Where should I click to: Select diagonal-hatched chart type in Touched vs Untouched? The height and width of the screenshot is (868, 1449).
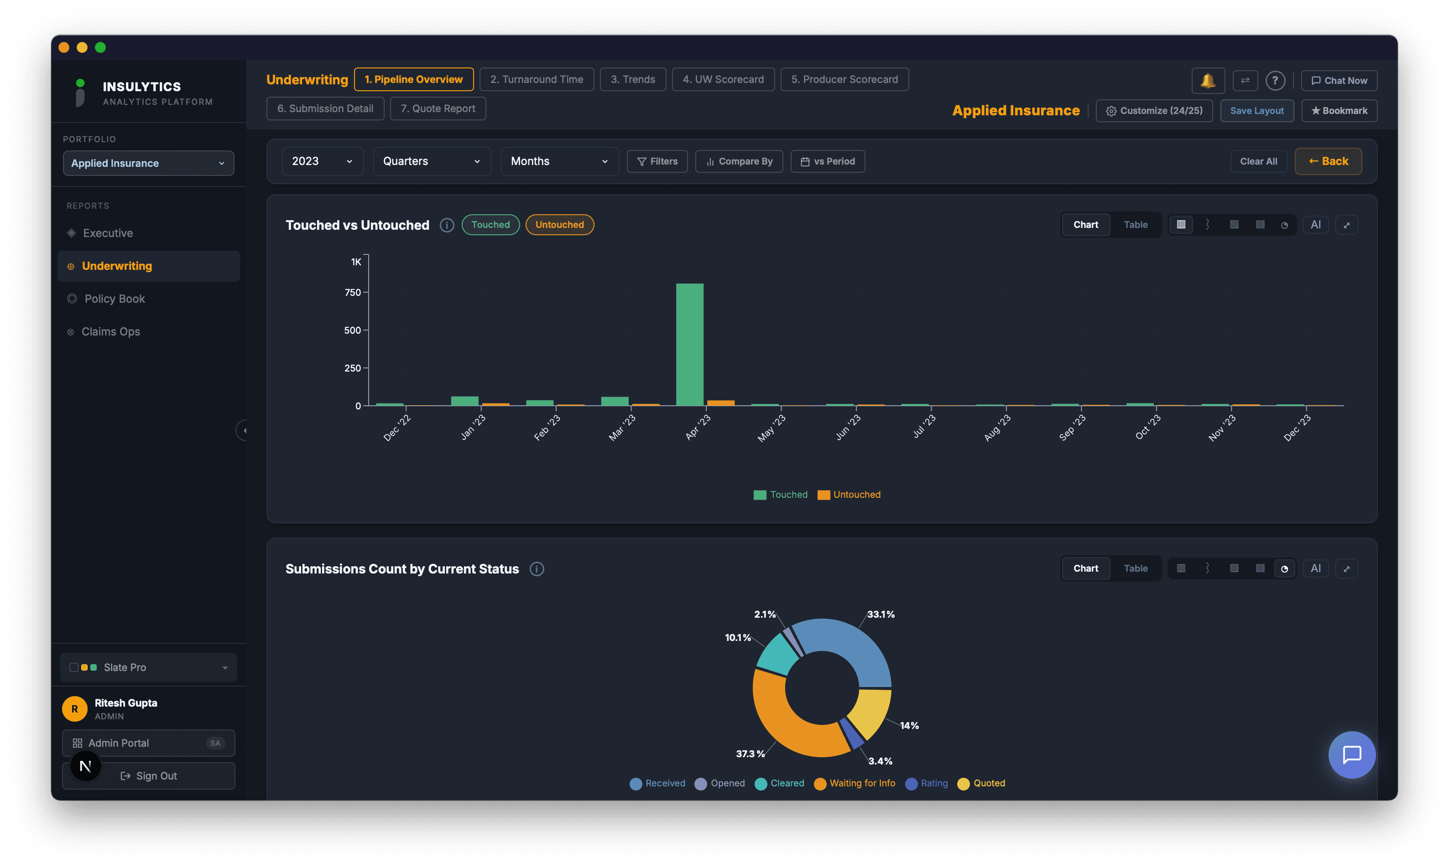pos(1234,225)
